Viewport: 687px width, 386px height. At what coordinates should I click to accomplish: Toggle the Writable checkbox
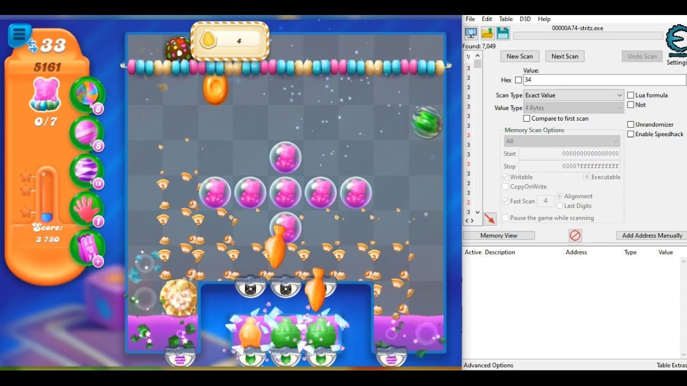coord(505,177)
